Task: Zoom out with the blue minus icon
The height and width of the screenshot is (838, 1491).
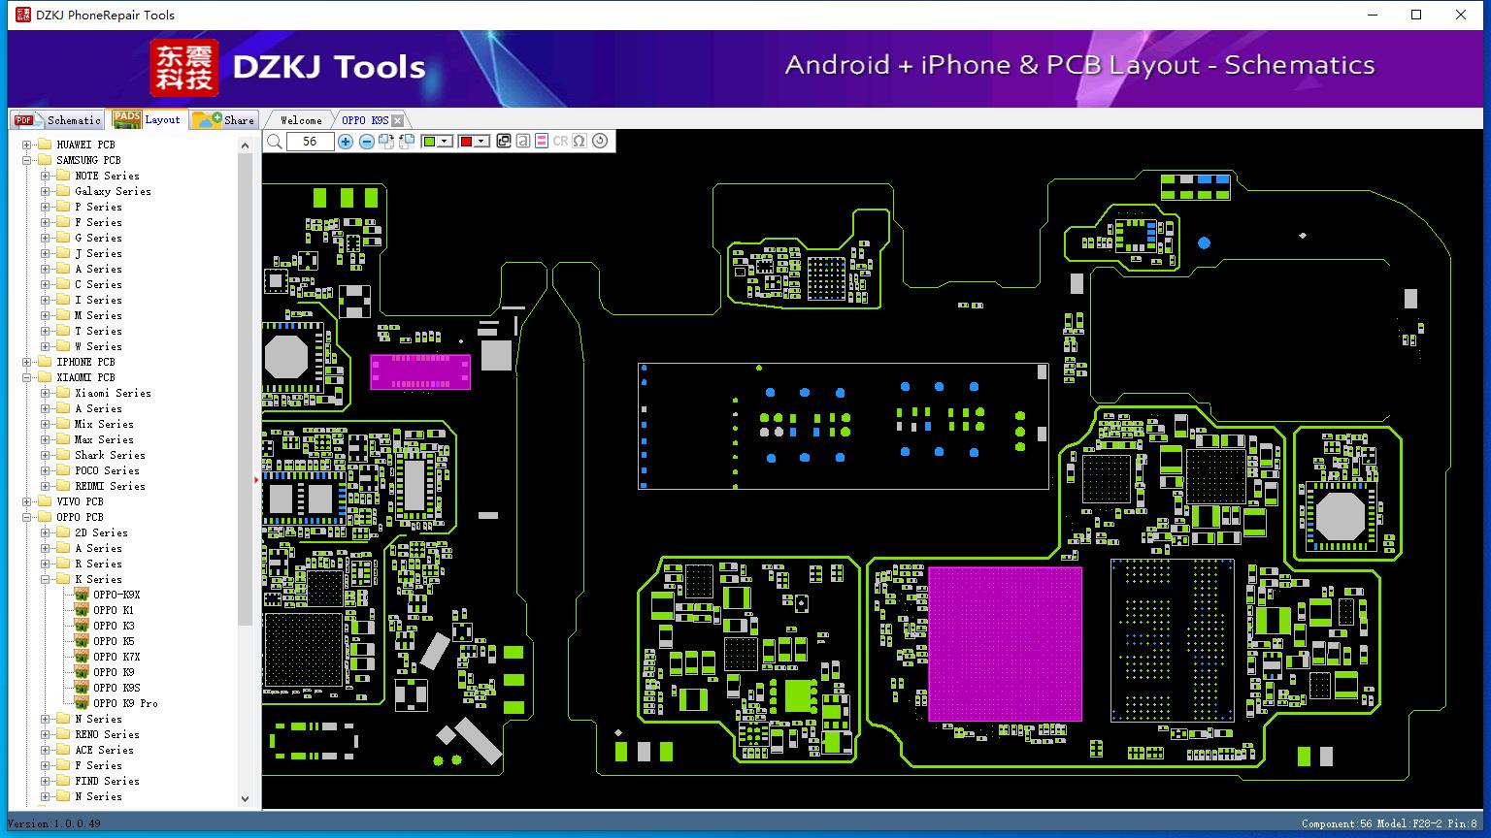Action: [x=367, y=142]
